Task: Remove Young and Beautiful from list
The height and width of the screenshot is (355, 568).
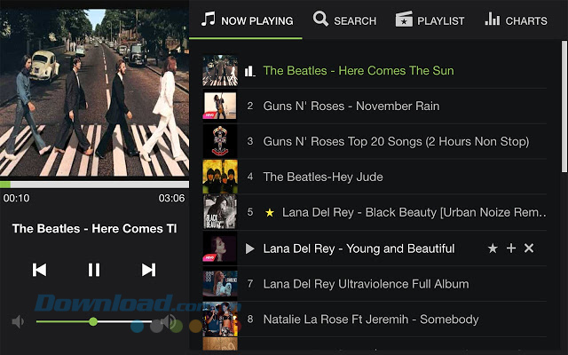Action: coord(529,248)
